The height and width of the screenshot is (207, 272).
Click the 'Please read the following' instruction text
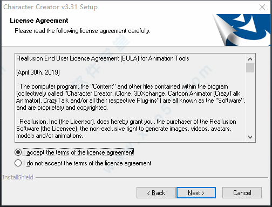pos(83,31)
